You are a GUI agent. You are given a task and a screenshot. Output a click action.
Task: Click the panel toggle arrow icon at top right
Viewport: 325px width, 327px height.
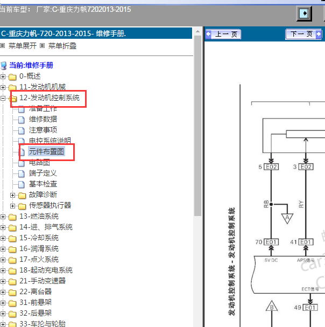[304, 13]
